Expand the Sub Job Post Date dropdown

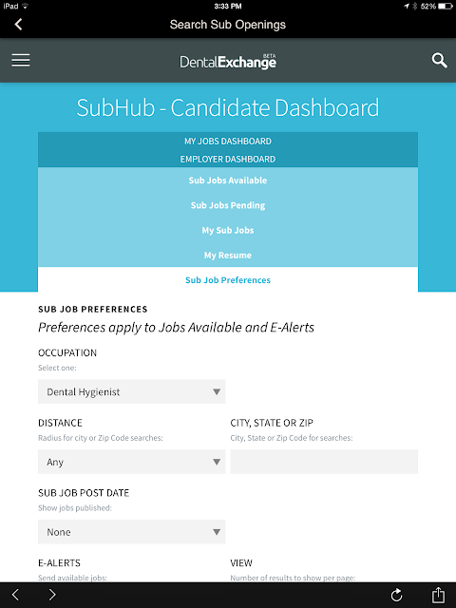131,532
